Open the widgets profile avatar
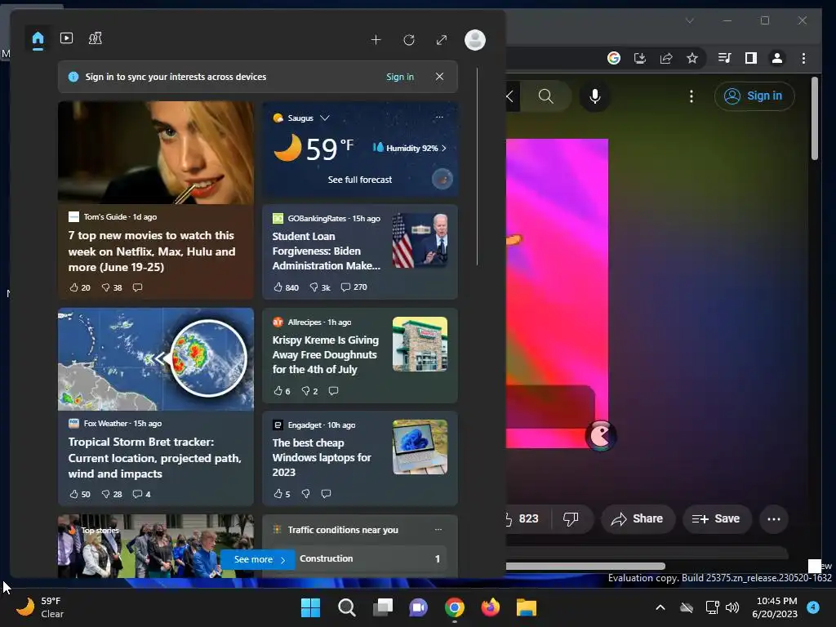The width and height of the screenshot is (836, 627). pyautogui.click(x=475, y=40)
